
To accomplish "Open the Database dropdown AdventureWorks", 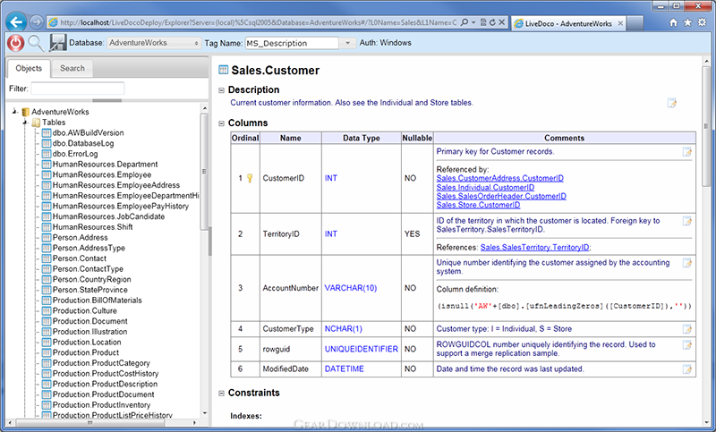I will [154, 43].
